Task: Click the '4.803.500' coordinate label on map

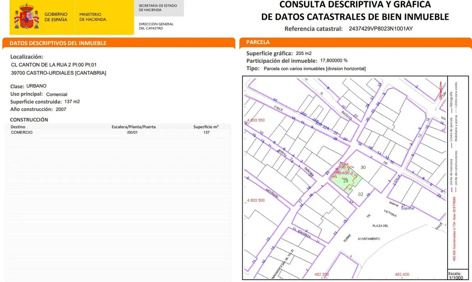Action: (256, 200)
